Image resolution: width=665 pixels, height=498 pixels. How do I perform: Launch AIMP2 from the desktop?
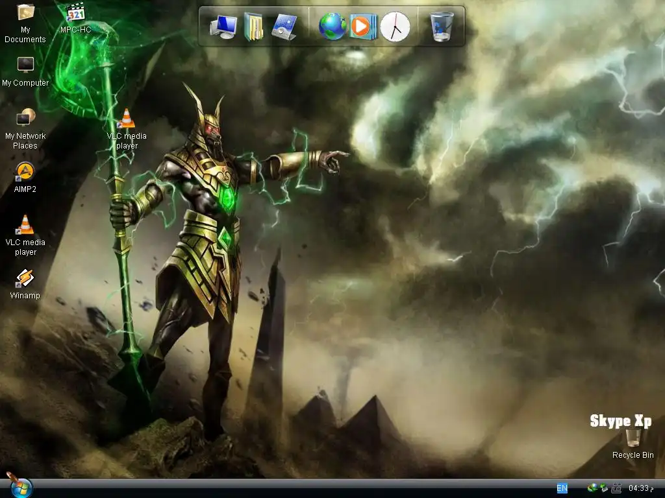(x=25, y=178)
